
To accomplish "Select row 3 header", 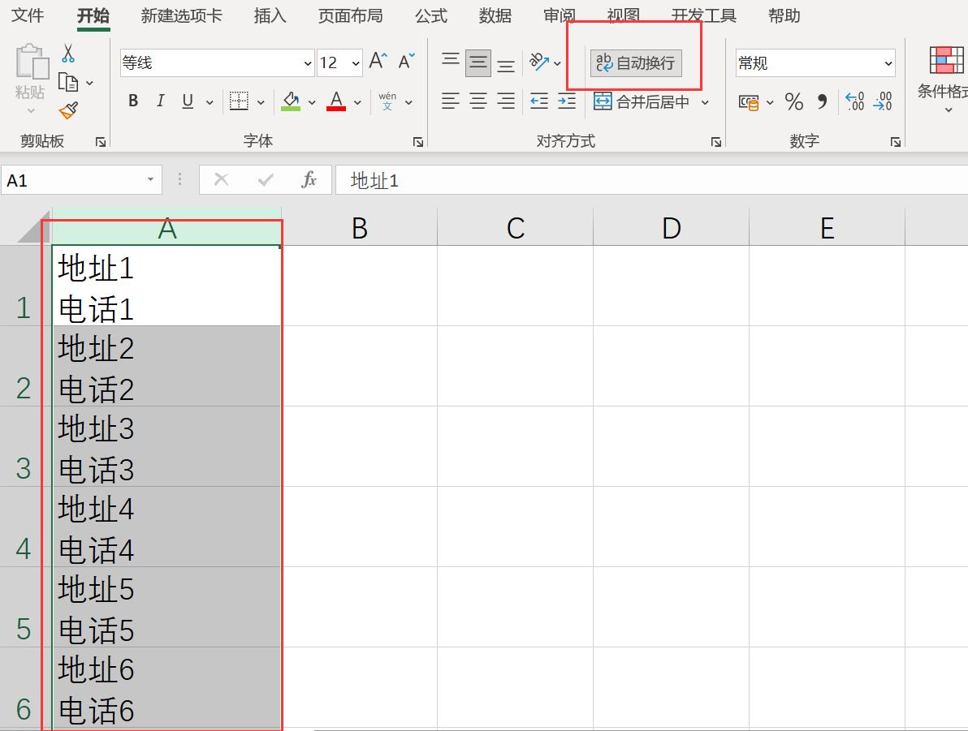I will point(24,446).
